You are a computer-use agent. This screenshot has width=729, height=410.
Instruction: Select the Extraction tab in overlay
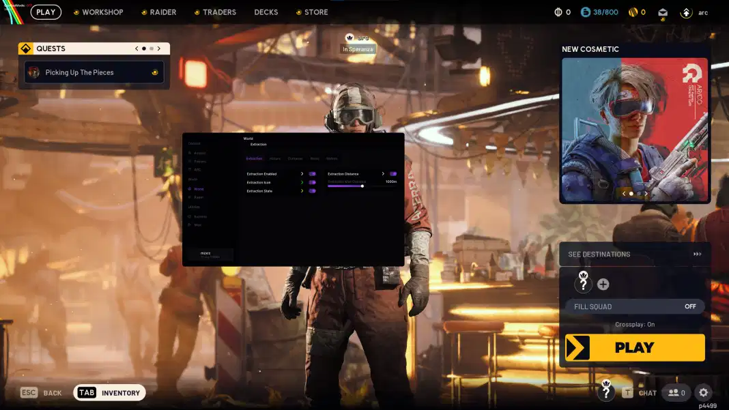pos(255,158)
